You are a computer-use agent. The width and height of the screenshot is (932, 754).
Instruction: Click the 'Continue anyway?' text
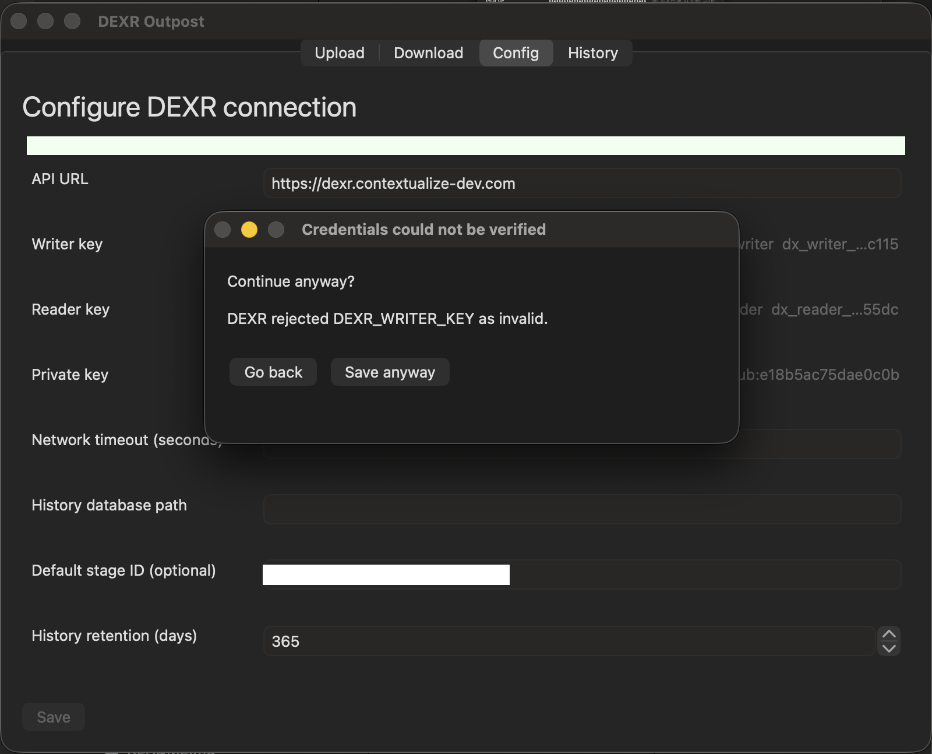[x=291, y=281]
